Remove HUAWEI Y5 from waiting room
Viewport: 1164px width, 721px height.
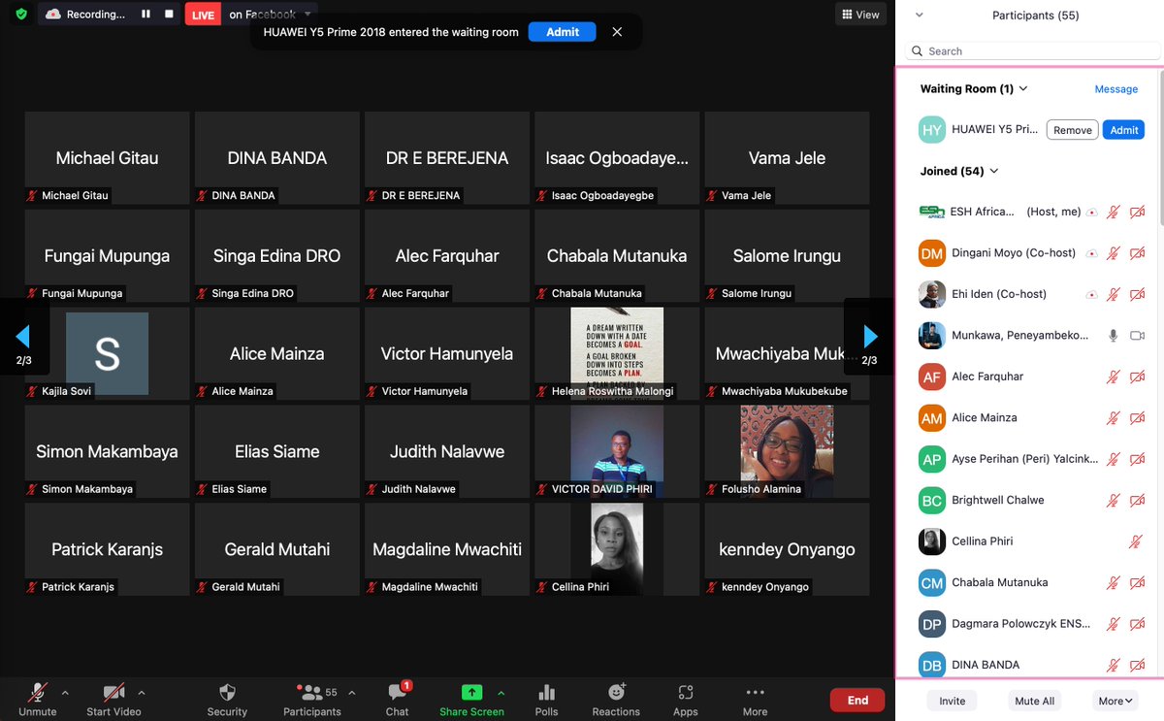[1072, 130]
